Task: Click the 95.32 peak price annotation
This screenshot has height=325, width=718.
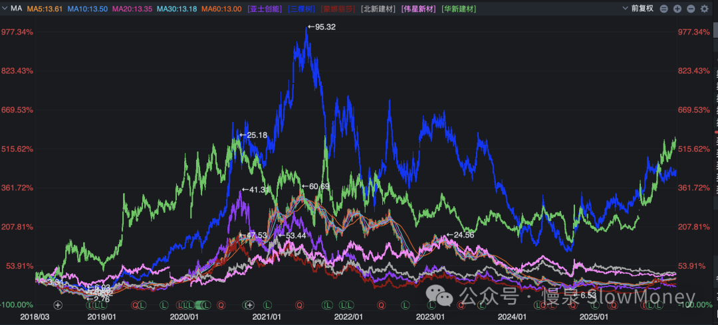Action: [x=322, y=27]
